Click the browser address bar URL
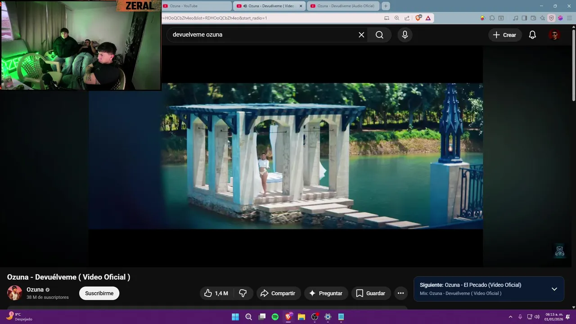Image resolution: width=576 pixels, height=324 pixels. pos(270,18)
